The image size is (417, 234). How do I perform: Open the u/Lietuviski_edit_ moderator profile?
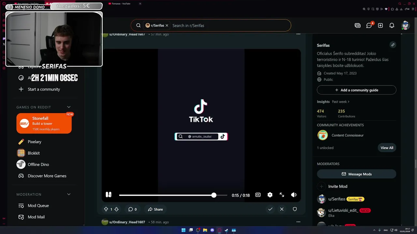click(x=343, y=210)
